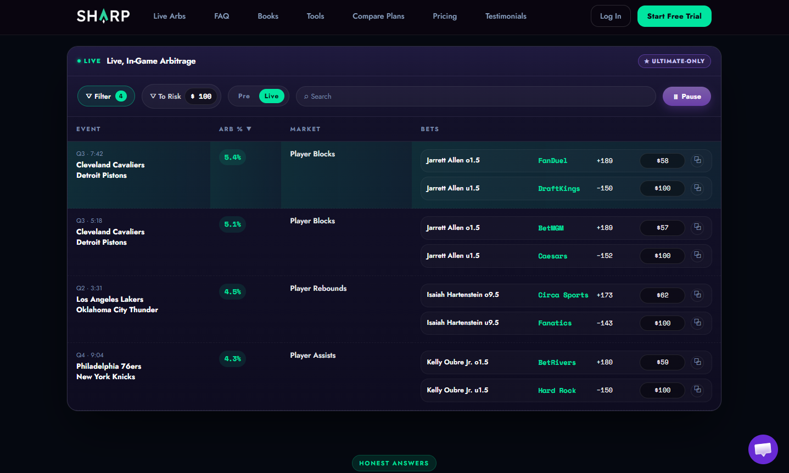Viewport: 789px width, 473px height.
Task: Sort by ARB % column
Action: [x=235, y=129]
